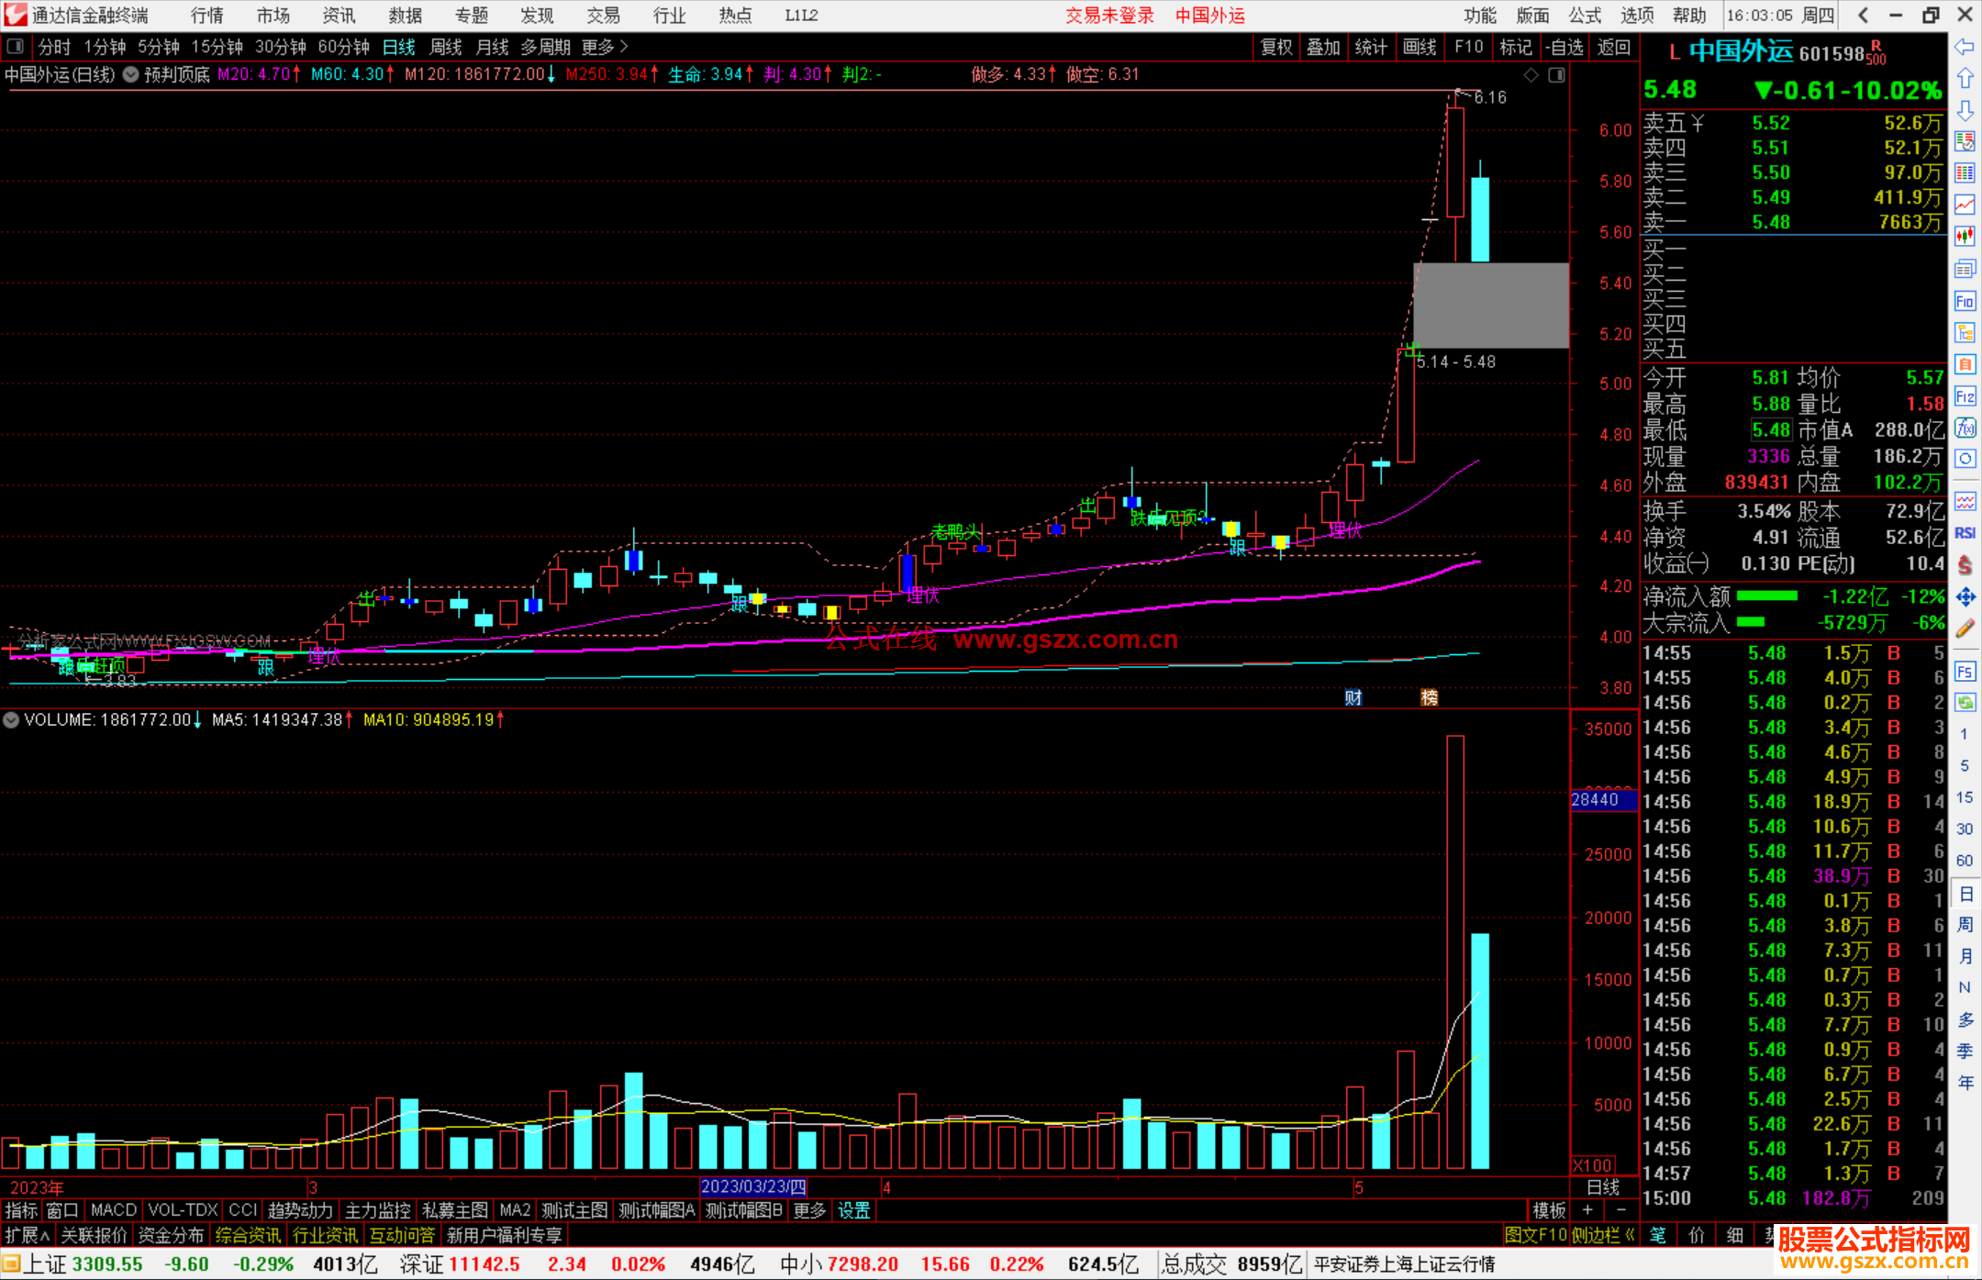Click the 设置 indicator settings link
The width and height of the screenshot is (1982, 1280).
[853, 1210]
